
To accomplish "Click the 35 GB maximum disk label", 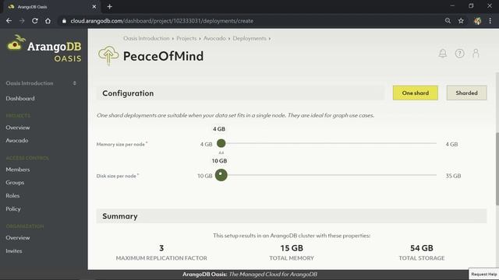I will click(x=453, y=176).
